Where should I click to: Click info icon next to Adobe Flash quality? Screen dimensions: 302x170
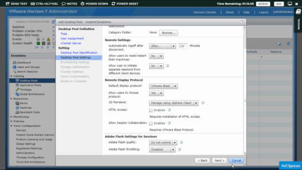[181, 143]
